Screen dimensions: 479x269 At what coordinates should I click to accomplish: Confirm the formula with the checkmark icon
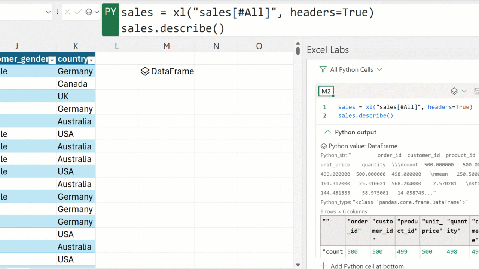click(x=78, y=12)
